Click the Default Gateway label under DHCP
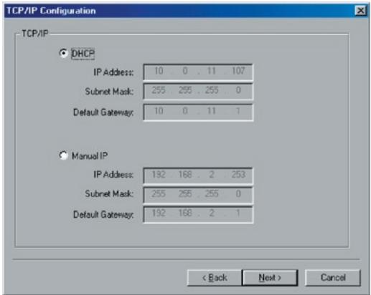Screen dimensions: 371x295 point(103,112)
